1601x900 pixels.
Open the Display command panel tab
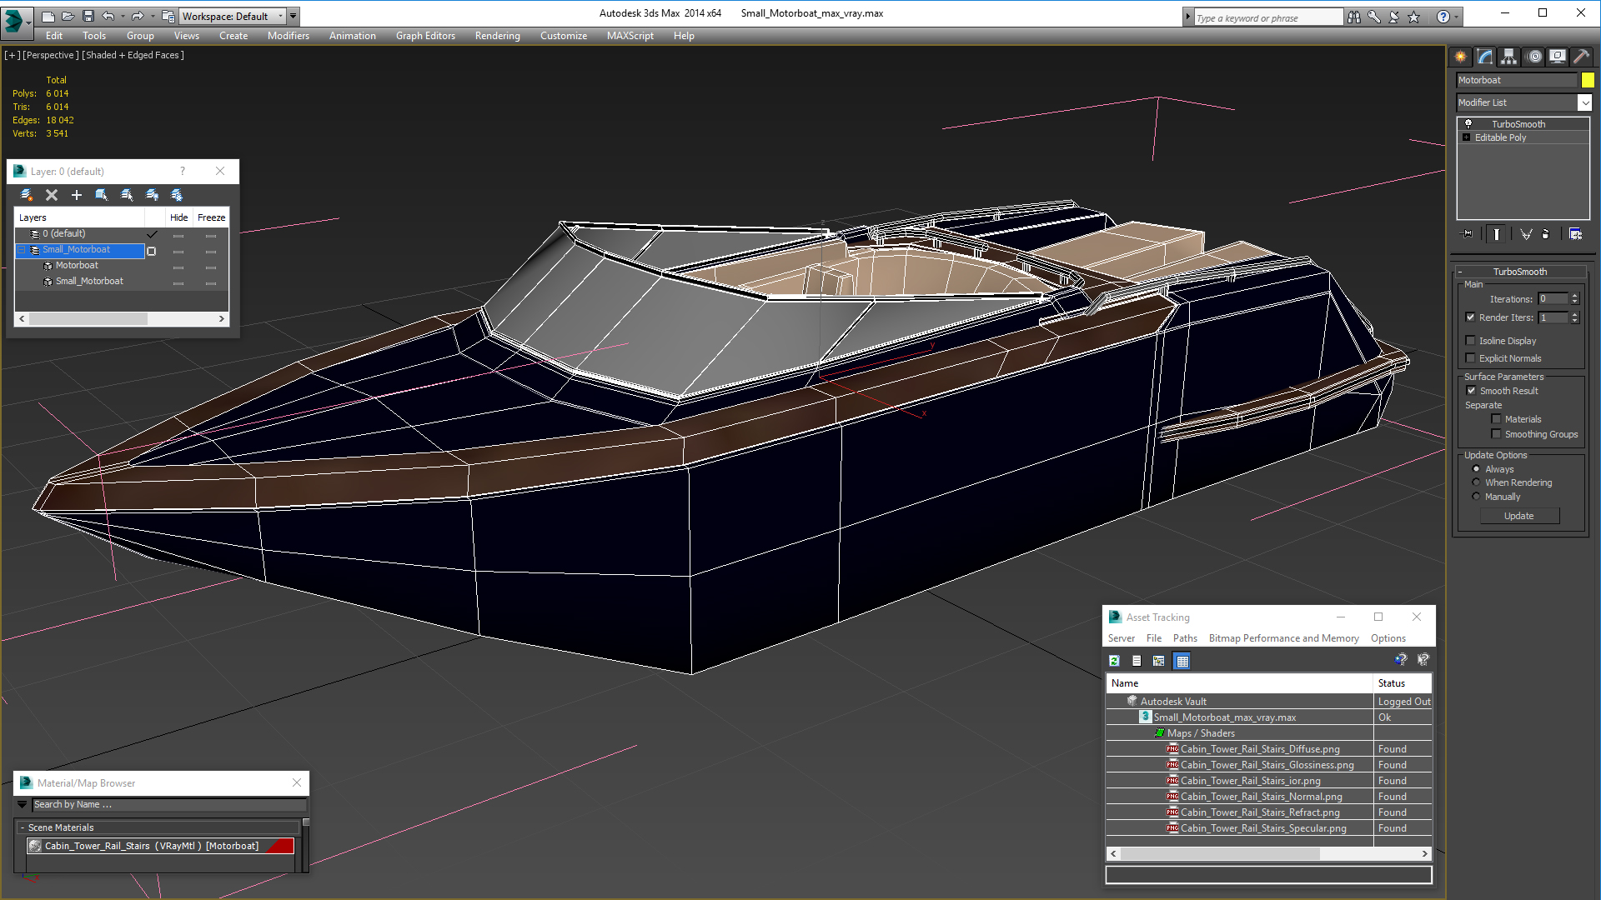tap(1558, 57)
